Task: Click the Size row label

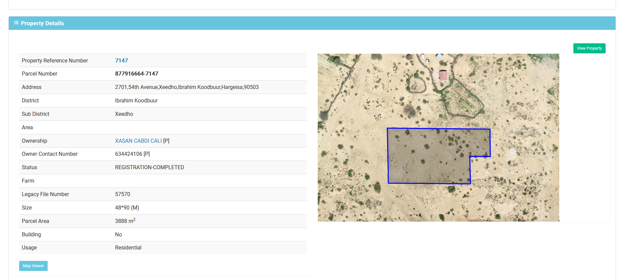Action: [27, 207]
